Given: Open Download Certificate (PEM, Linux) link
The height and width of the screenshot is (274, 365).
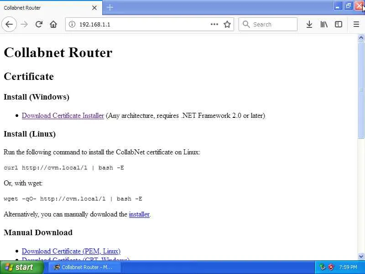Looking at the screenshot, I should 71,251.
